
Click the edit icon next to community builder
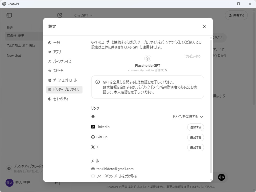(166, 70)
